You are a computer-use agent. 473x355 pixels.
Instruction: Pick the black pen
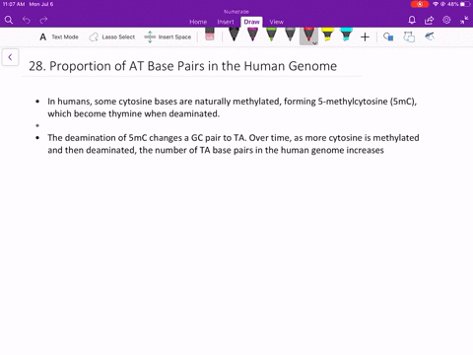pos(234,35)
